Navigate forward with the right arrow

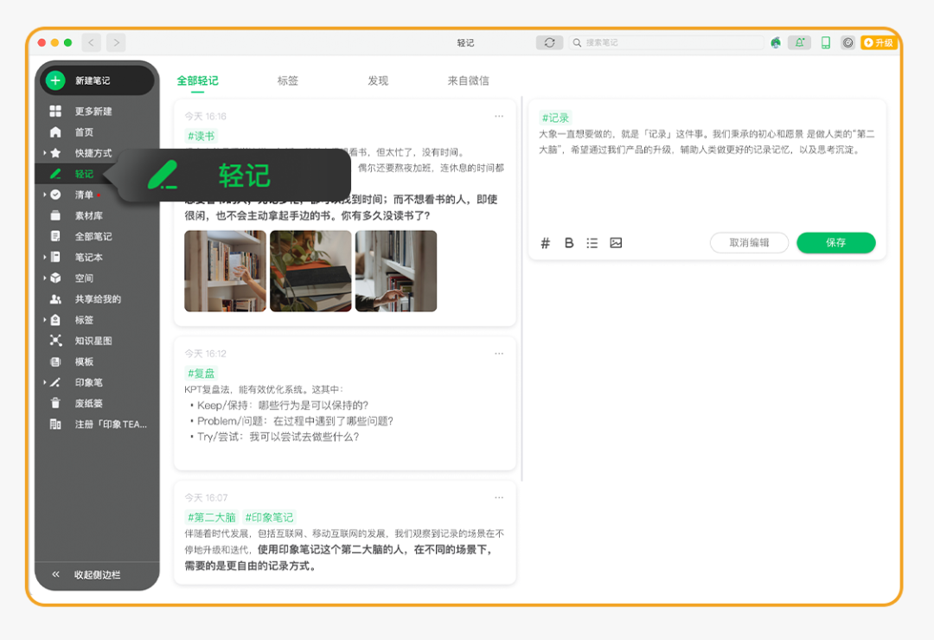click(116, 42)
